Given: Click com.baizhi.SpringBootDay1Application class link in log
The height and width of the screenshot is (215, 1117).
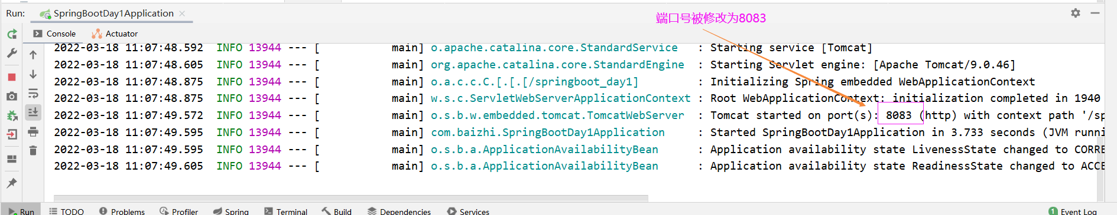Looking at the screenshot, I should click(x=548, y=133).
